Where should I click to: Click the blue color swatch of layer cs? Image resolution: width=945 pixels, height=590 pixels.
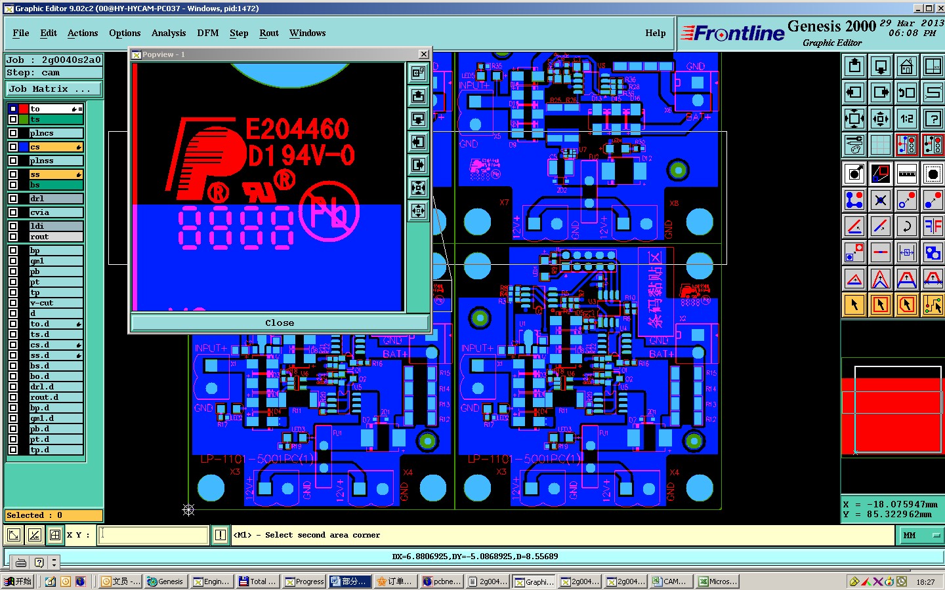coord(24,147)
